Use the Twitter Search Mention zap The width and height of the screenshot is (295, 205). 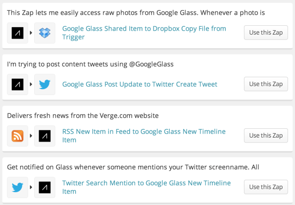pyautogui.click(x=266, y=187)
